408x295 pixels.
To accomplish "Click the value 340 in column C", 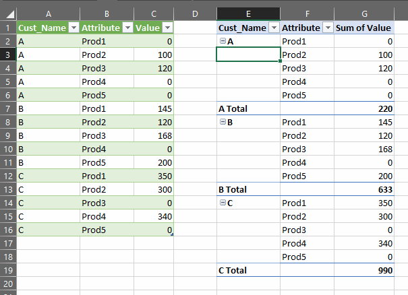I will tap(154, 216).
